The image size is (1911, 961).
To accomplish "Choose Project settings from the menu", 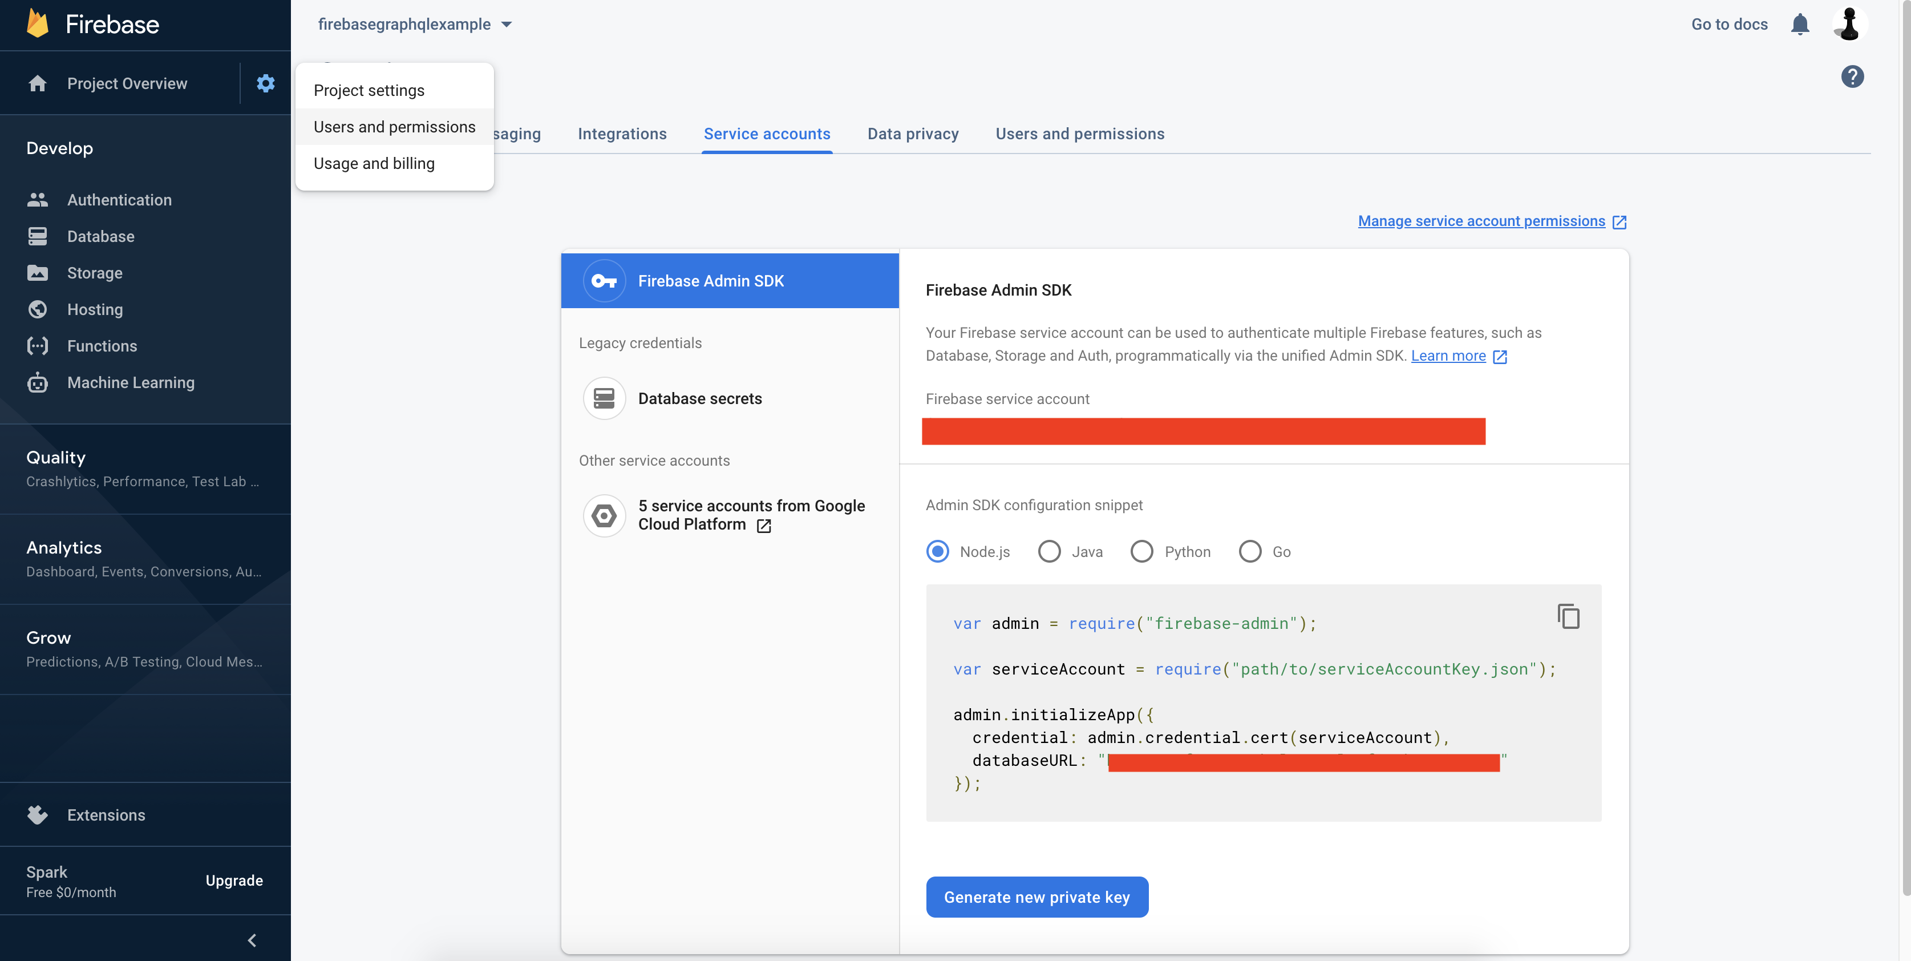I will 395,90.
